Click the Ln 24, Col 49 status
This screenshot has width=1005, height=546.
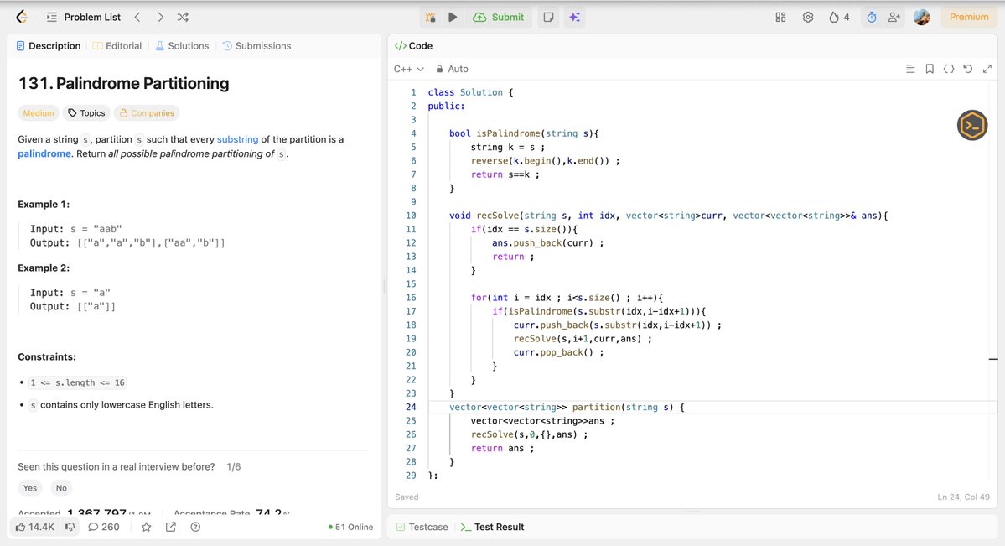[963, 497]
